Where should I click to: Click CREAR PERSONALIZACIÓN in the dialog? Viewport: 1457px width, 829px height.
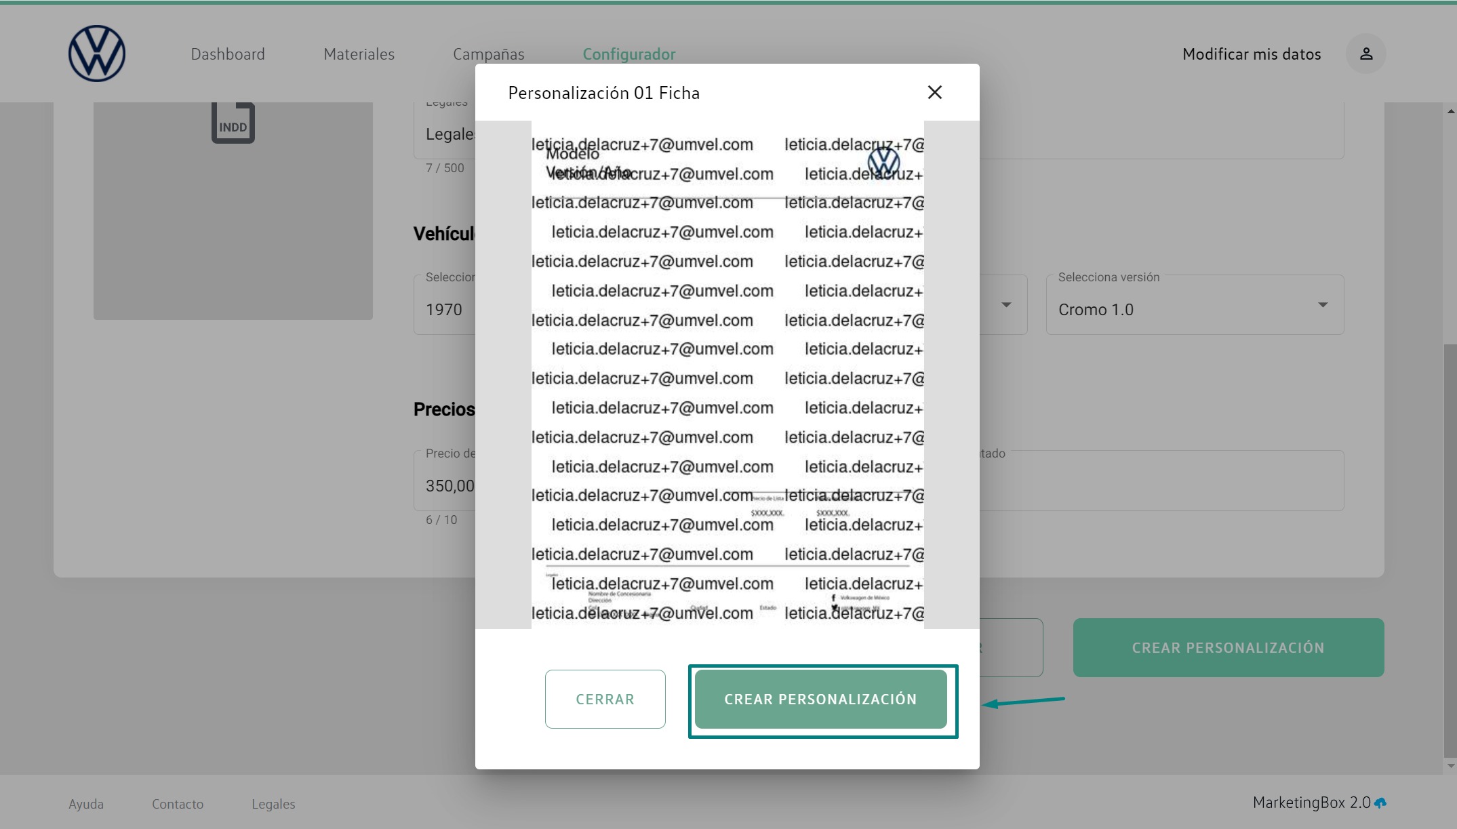[x=820, y=699]
